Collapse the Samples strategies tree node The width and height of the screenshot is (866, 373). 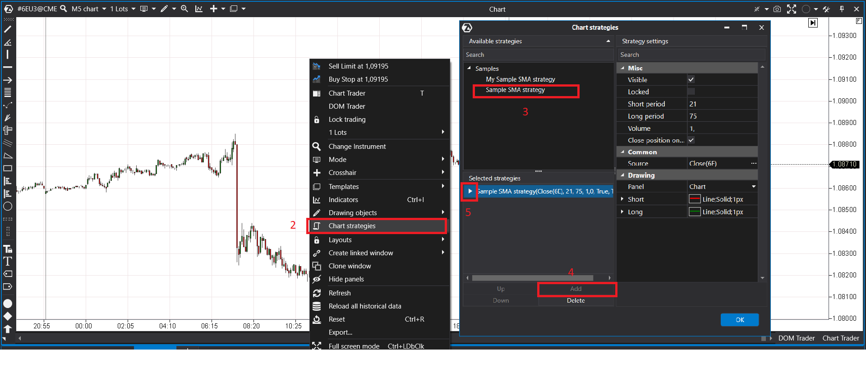pyautogui.click(x=469, y=68)
